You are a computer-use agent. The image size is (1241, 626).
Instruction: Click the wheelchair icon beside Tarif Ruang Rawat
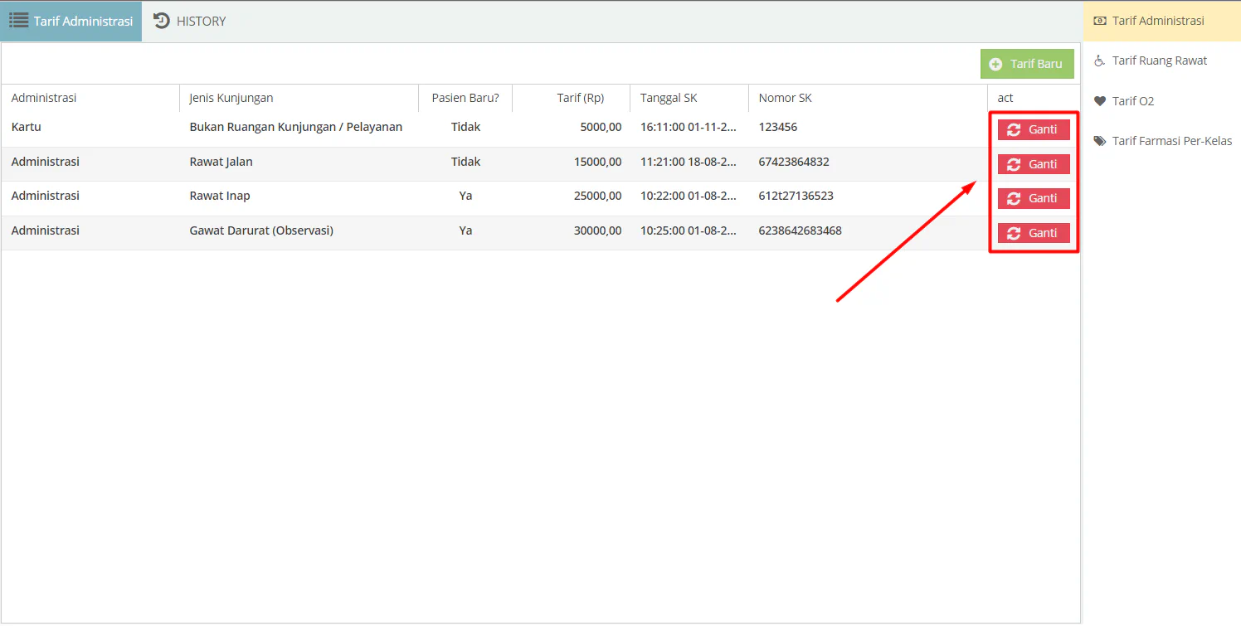1100,61
